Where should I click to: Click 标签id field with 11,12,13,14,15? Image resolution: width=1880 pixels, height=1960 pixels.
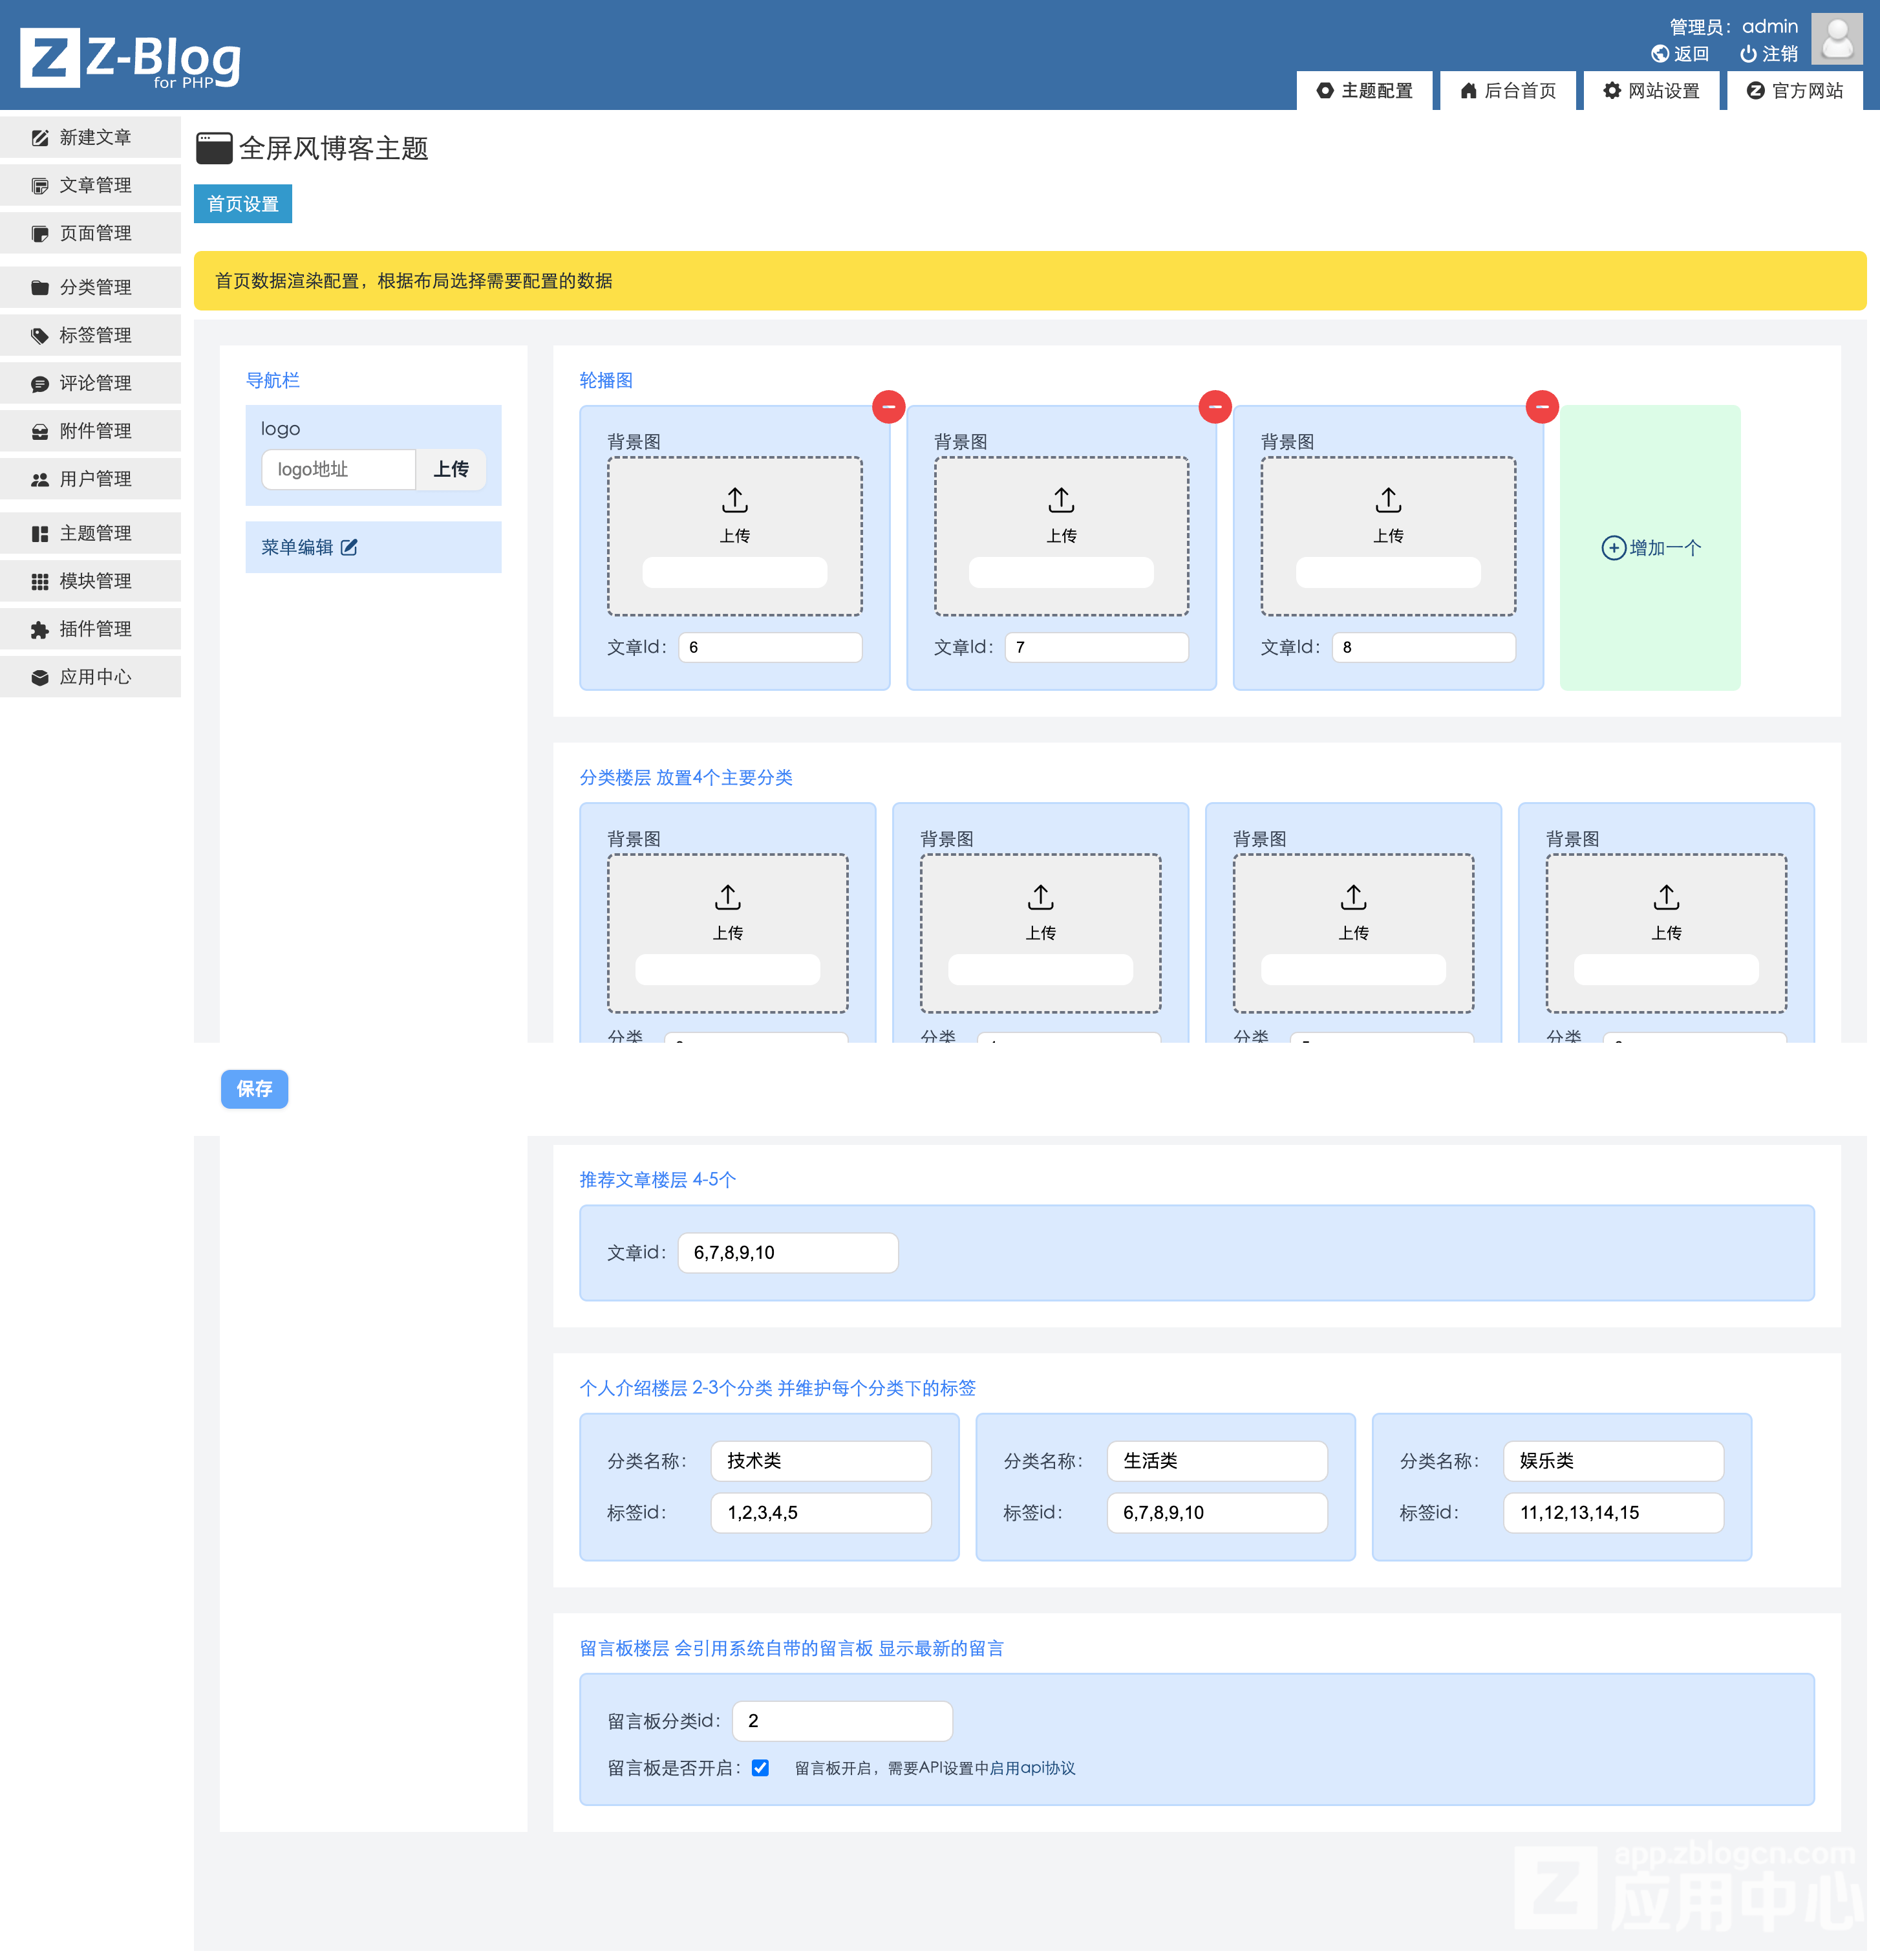[x=1614, y=1513]
